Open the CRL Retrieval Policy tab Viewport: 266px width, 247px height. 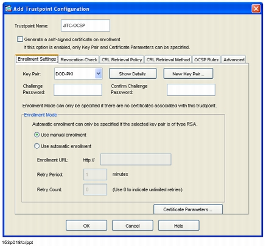pyautogui.click(x=122, y=59)
